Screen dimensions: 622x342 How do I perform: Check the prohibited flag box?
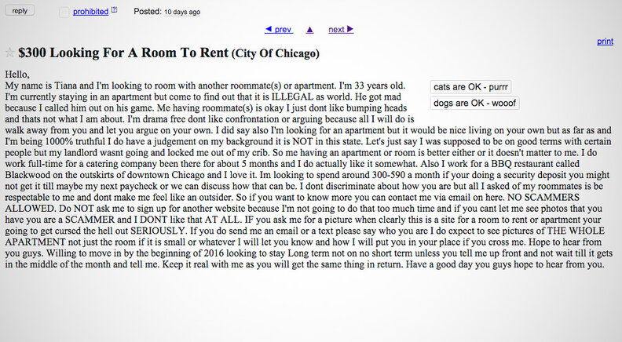coord(64,13)
